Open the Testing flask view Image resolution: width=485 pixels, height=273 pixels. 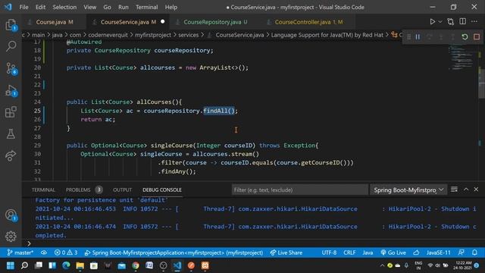click(x=11, y=133)
